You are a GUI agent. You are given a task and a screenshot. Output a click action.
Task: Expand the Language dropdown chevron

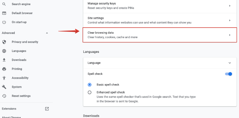[x=230, y=63]
